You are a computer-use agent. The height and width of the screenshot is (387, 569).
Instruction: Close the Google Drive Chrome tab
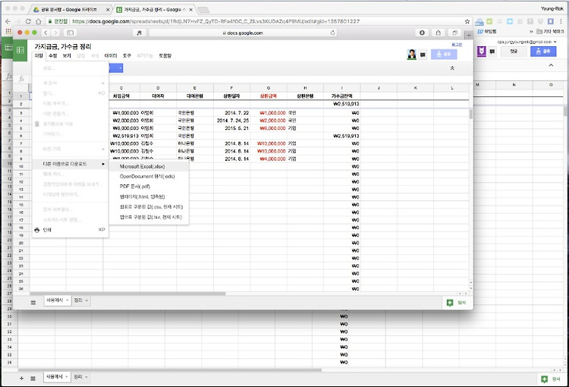[x=108, y=10]
